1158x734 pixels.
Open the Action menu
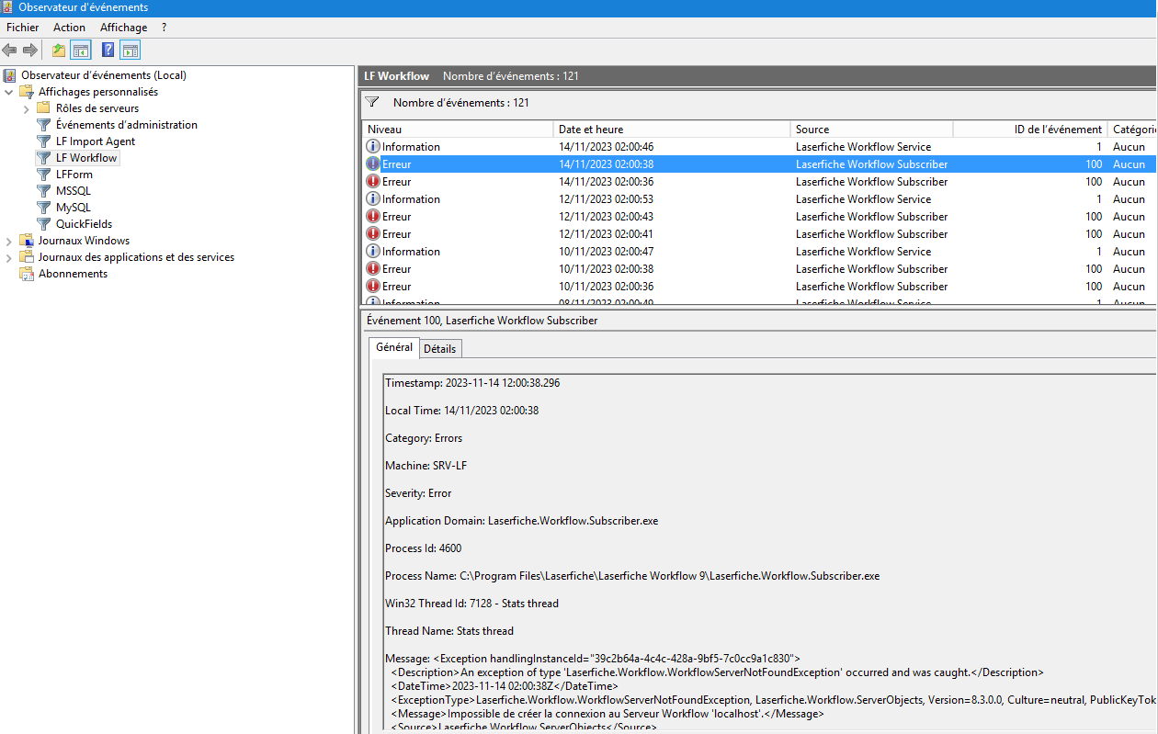69,28
